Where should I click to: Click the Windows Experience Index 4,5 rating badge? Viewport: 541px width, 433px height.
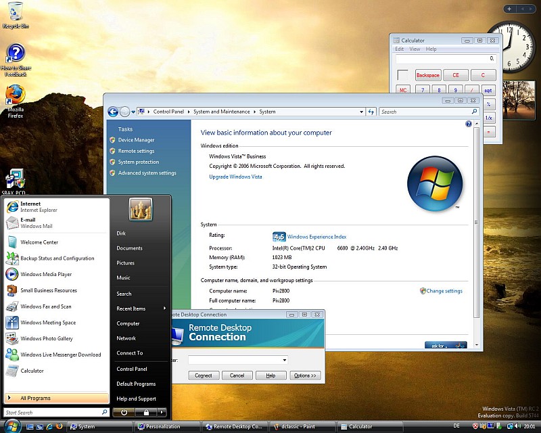(x=279, y=237)
